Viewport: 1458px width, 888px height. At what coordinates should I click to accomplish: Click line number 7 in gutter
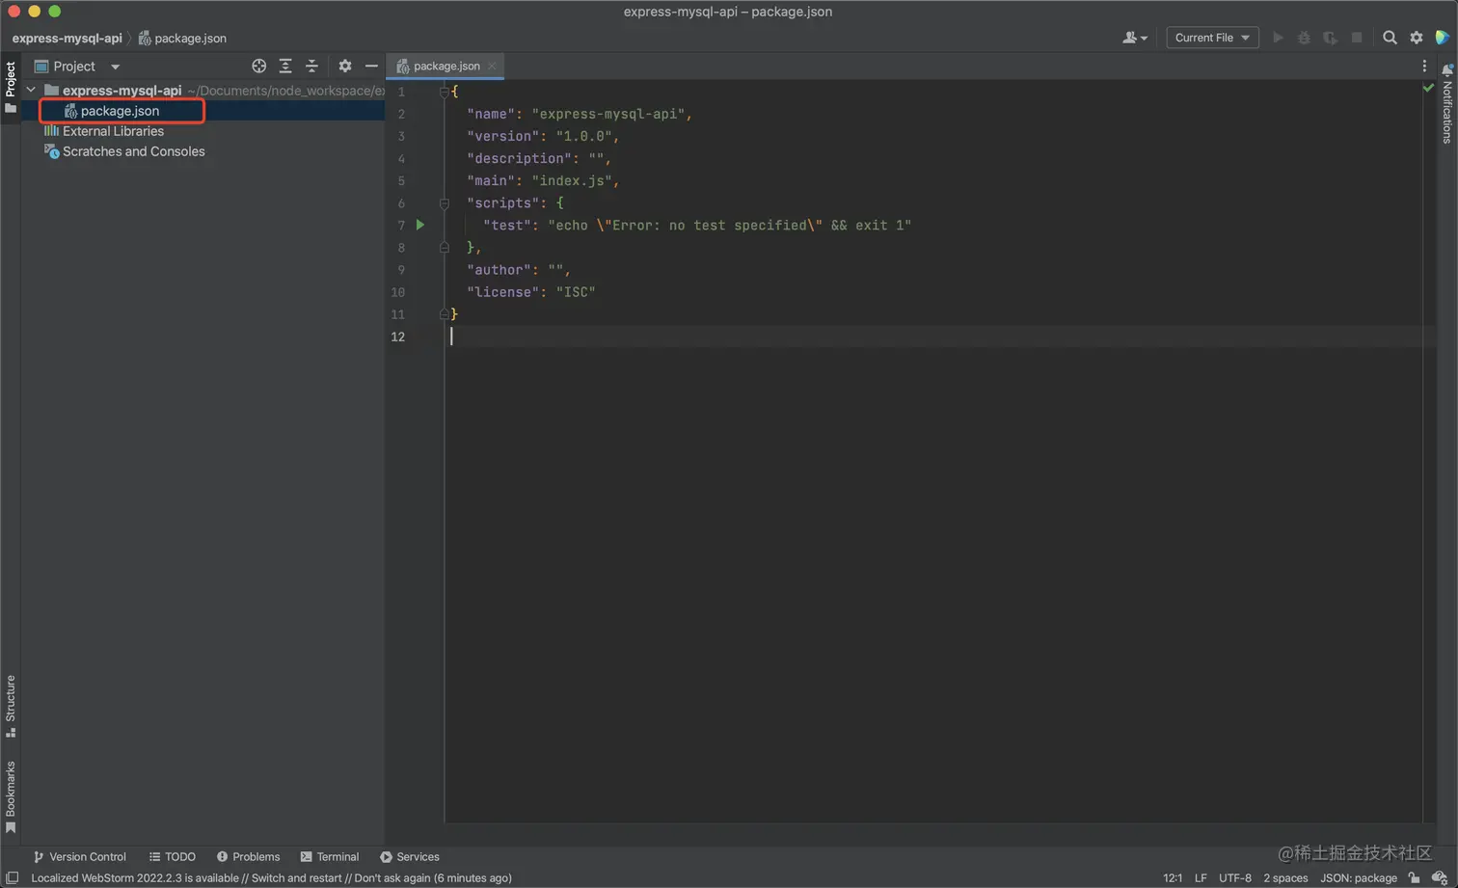pyautogui.click(x=401, y=225)
